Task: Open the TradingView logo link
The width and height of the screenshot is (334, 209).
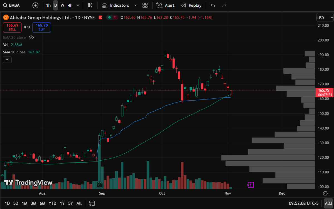Action: point(28,183)
